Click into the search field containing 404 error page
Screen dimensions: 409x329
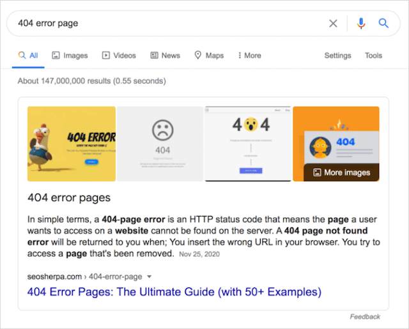pyautogui.click(x=166, y=24)
